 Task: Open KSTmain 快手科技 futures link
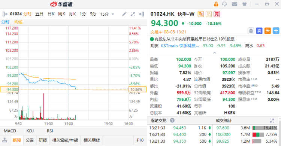point(180,46)
